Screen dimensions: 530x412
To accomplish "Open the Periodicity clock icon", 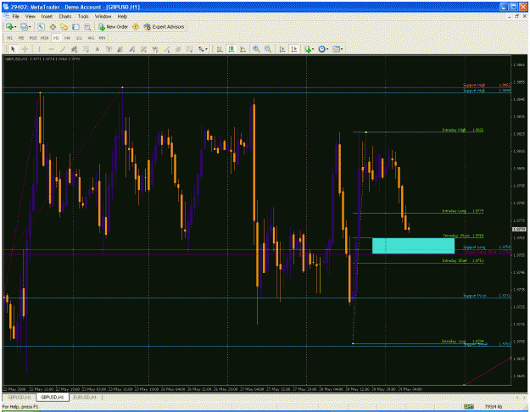I will 321,49.
